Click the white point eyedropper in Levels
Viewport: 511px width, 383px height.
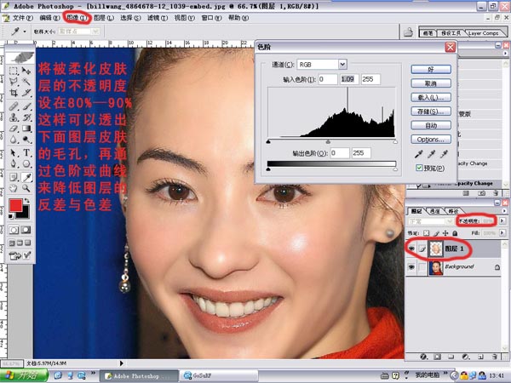pos(443,154)
